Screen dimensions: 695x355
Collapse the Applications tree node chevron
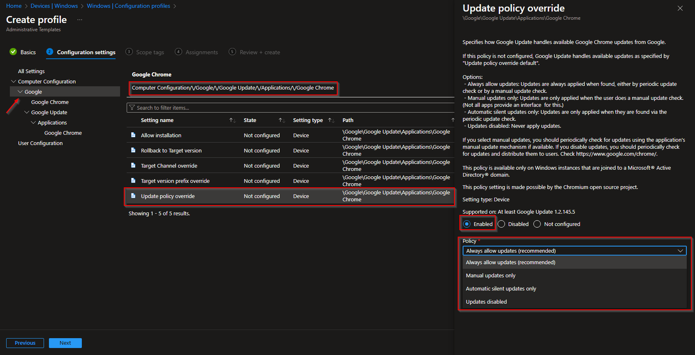(33, 122)
